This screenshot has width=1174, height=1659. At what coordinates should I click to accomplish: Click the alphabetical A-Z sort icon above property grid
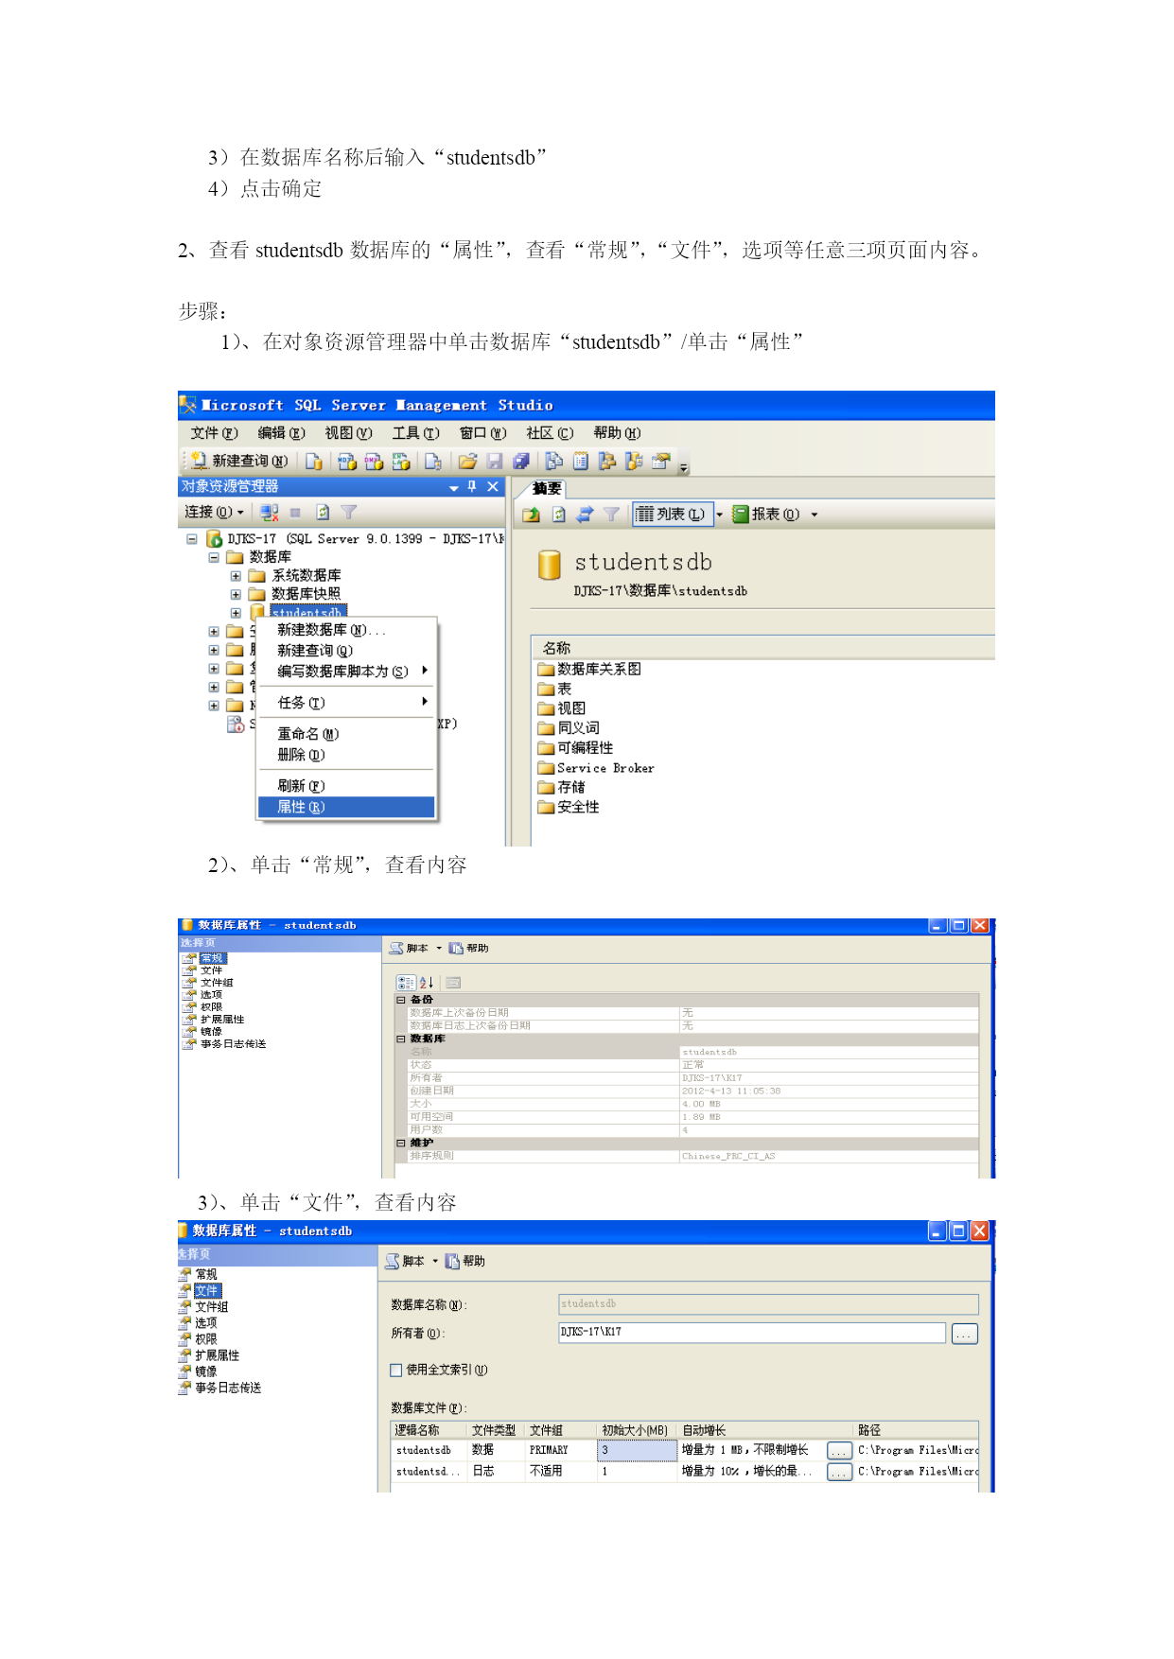(x=427, y=983)
